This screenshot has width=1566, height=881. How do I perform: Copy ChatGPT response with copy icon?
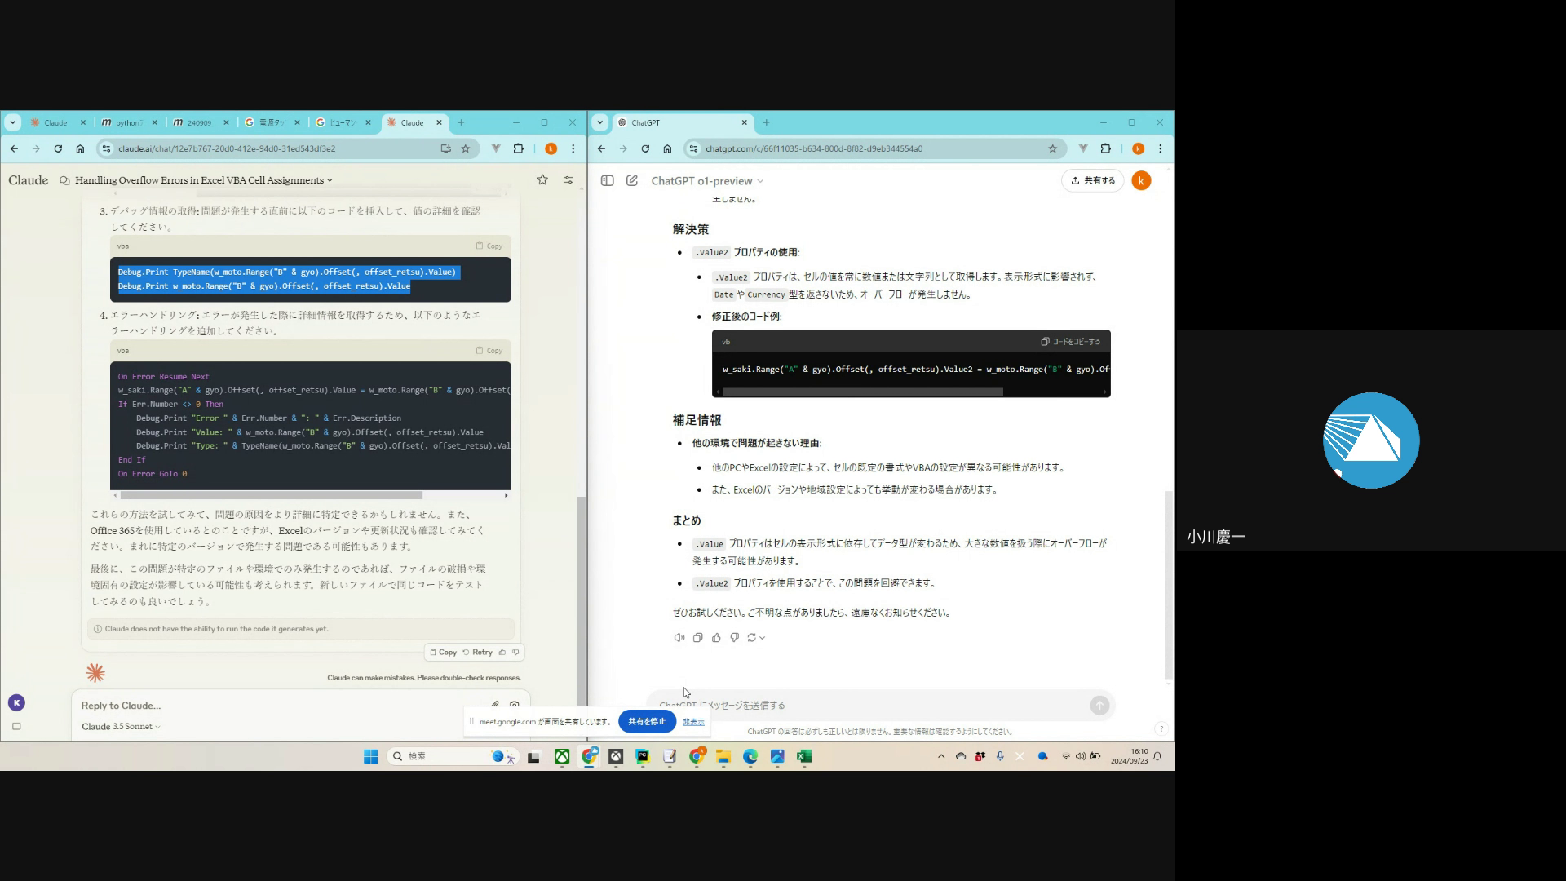click(x=697, y=638)
